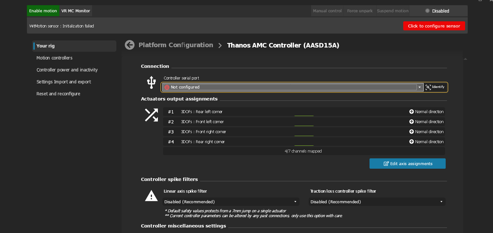Click the USB connection icon

[x=151, y=82]
